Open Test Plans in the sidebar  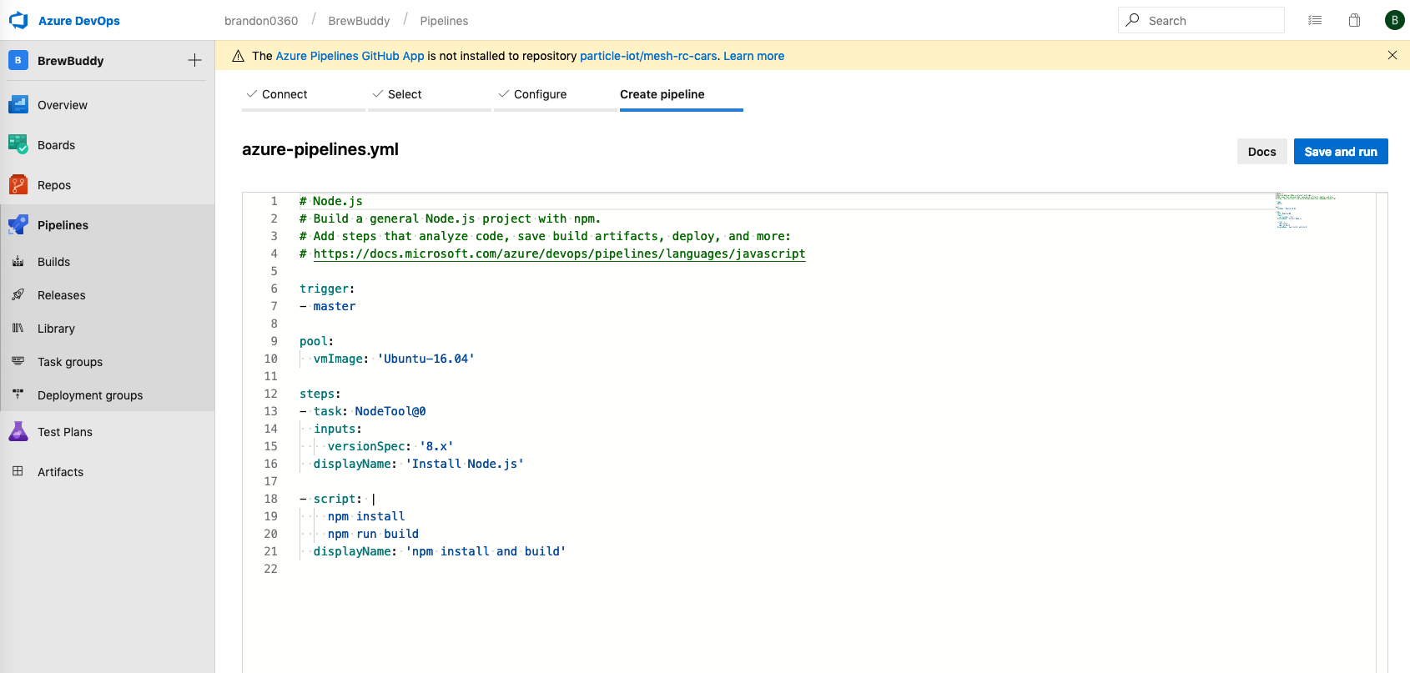pos(108,432)
